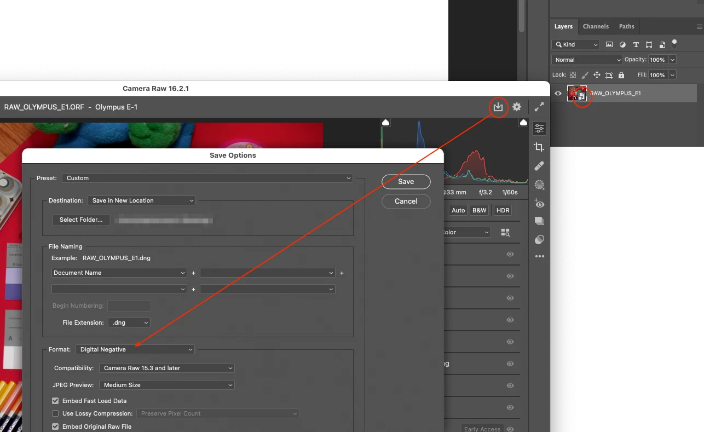Screen dimensions: 704x432
Task: Click the Select Folder button
Action: pos(81,220)
